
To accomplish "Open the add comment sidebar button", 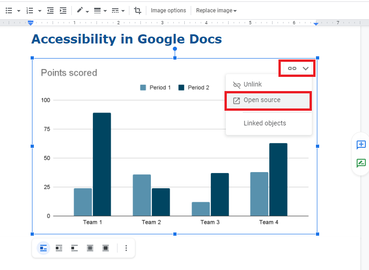I will (361, 145).
